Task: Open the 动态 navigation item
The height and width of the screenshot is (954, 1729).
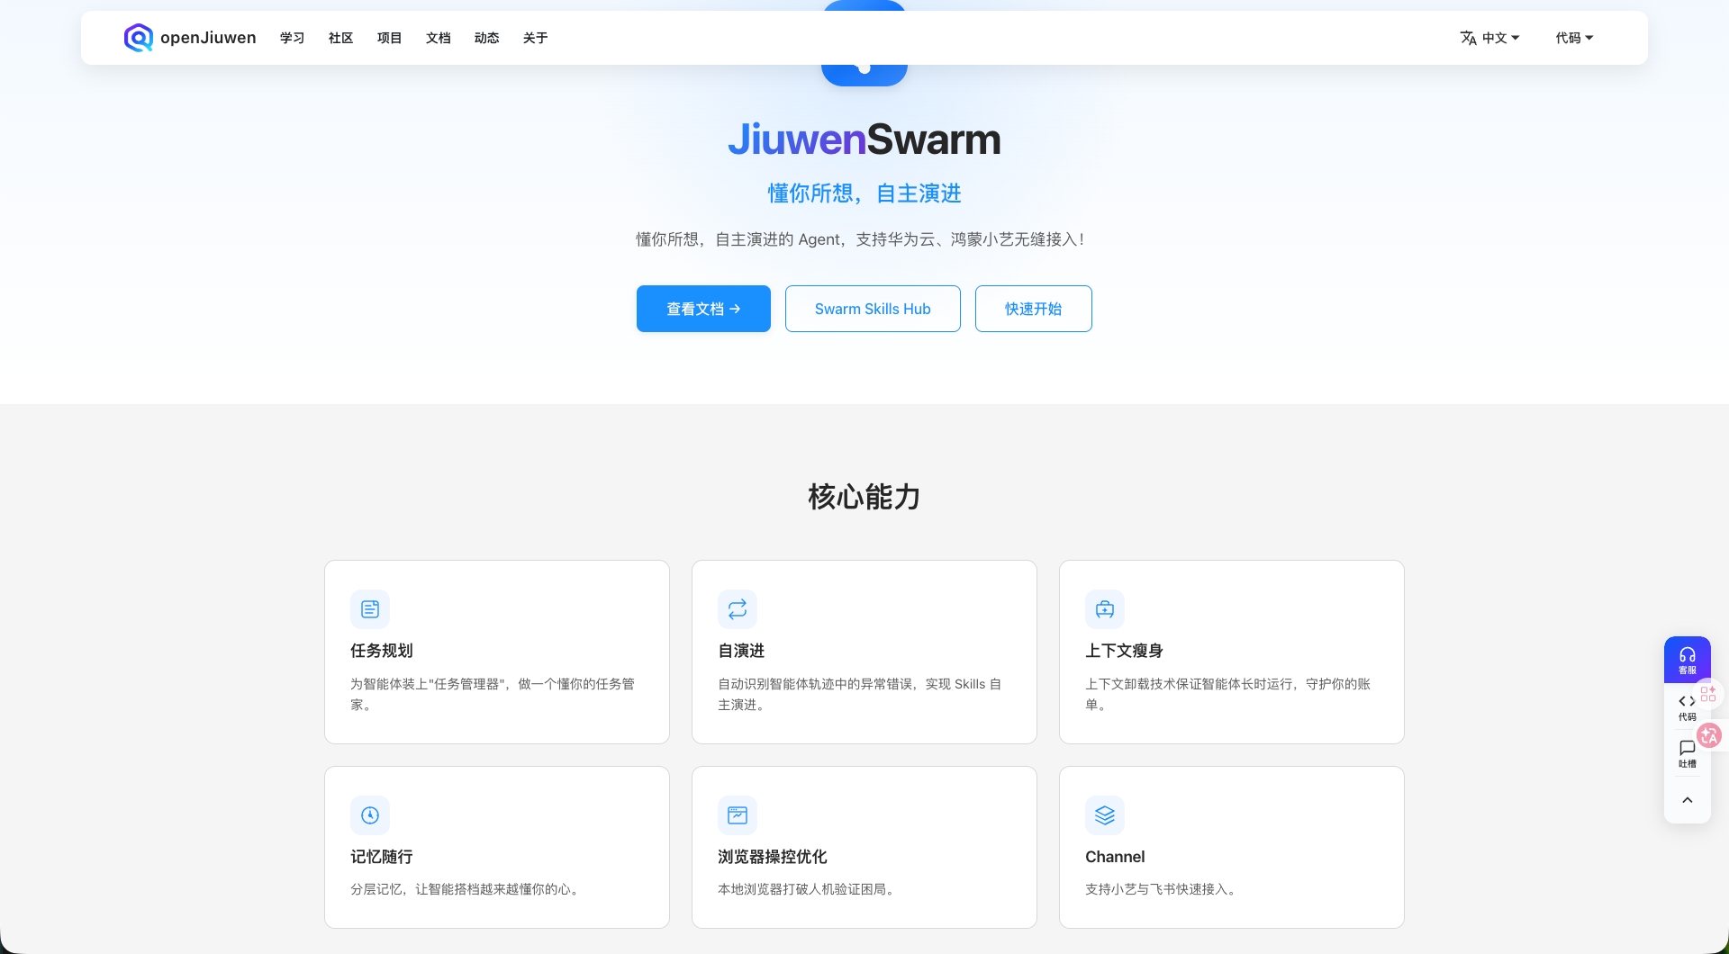Action: tap(486, 38)
